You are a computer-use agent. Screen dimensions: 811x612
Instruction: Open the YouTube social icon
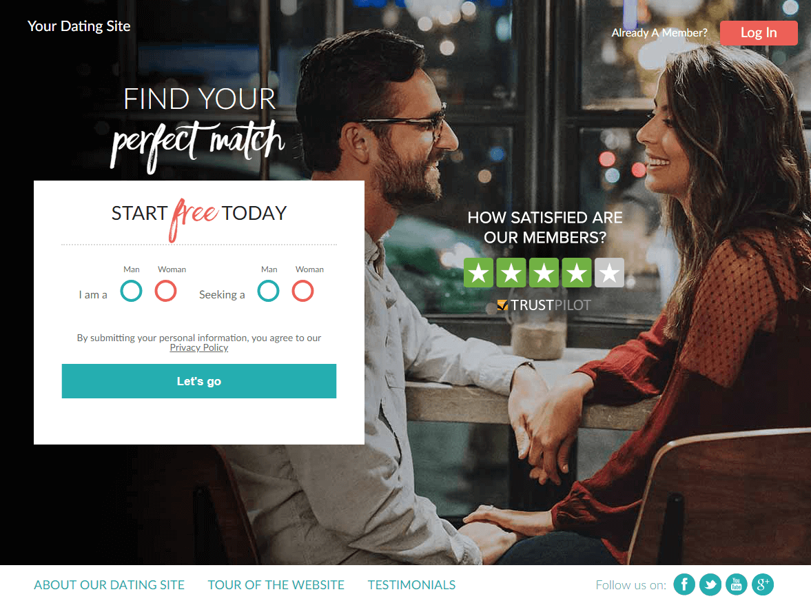coord(737,584)
